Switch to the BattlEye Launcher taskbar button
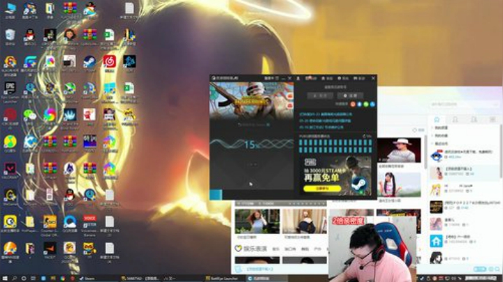 (223, 278)
